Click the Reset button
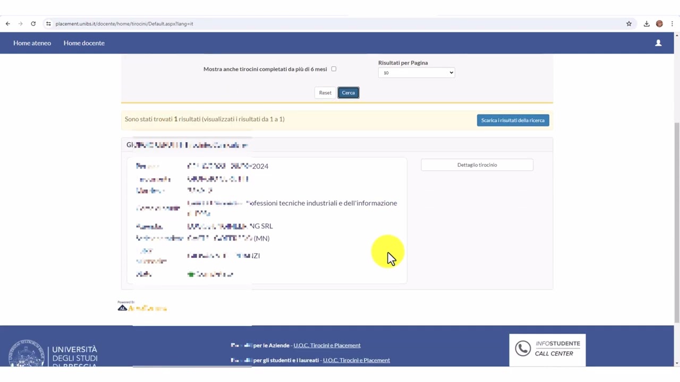Image resolution: width=680 pixels, height=382 pixels. [325, 93]
